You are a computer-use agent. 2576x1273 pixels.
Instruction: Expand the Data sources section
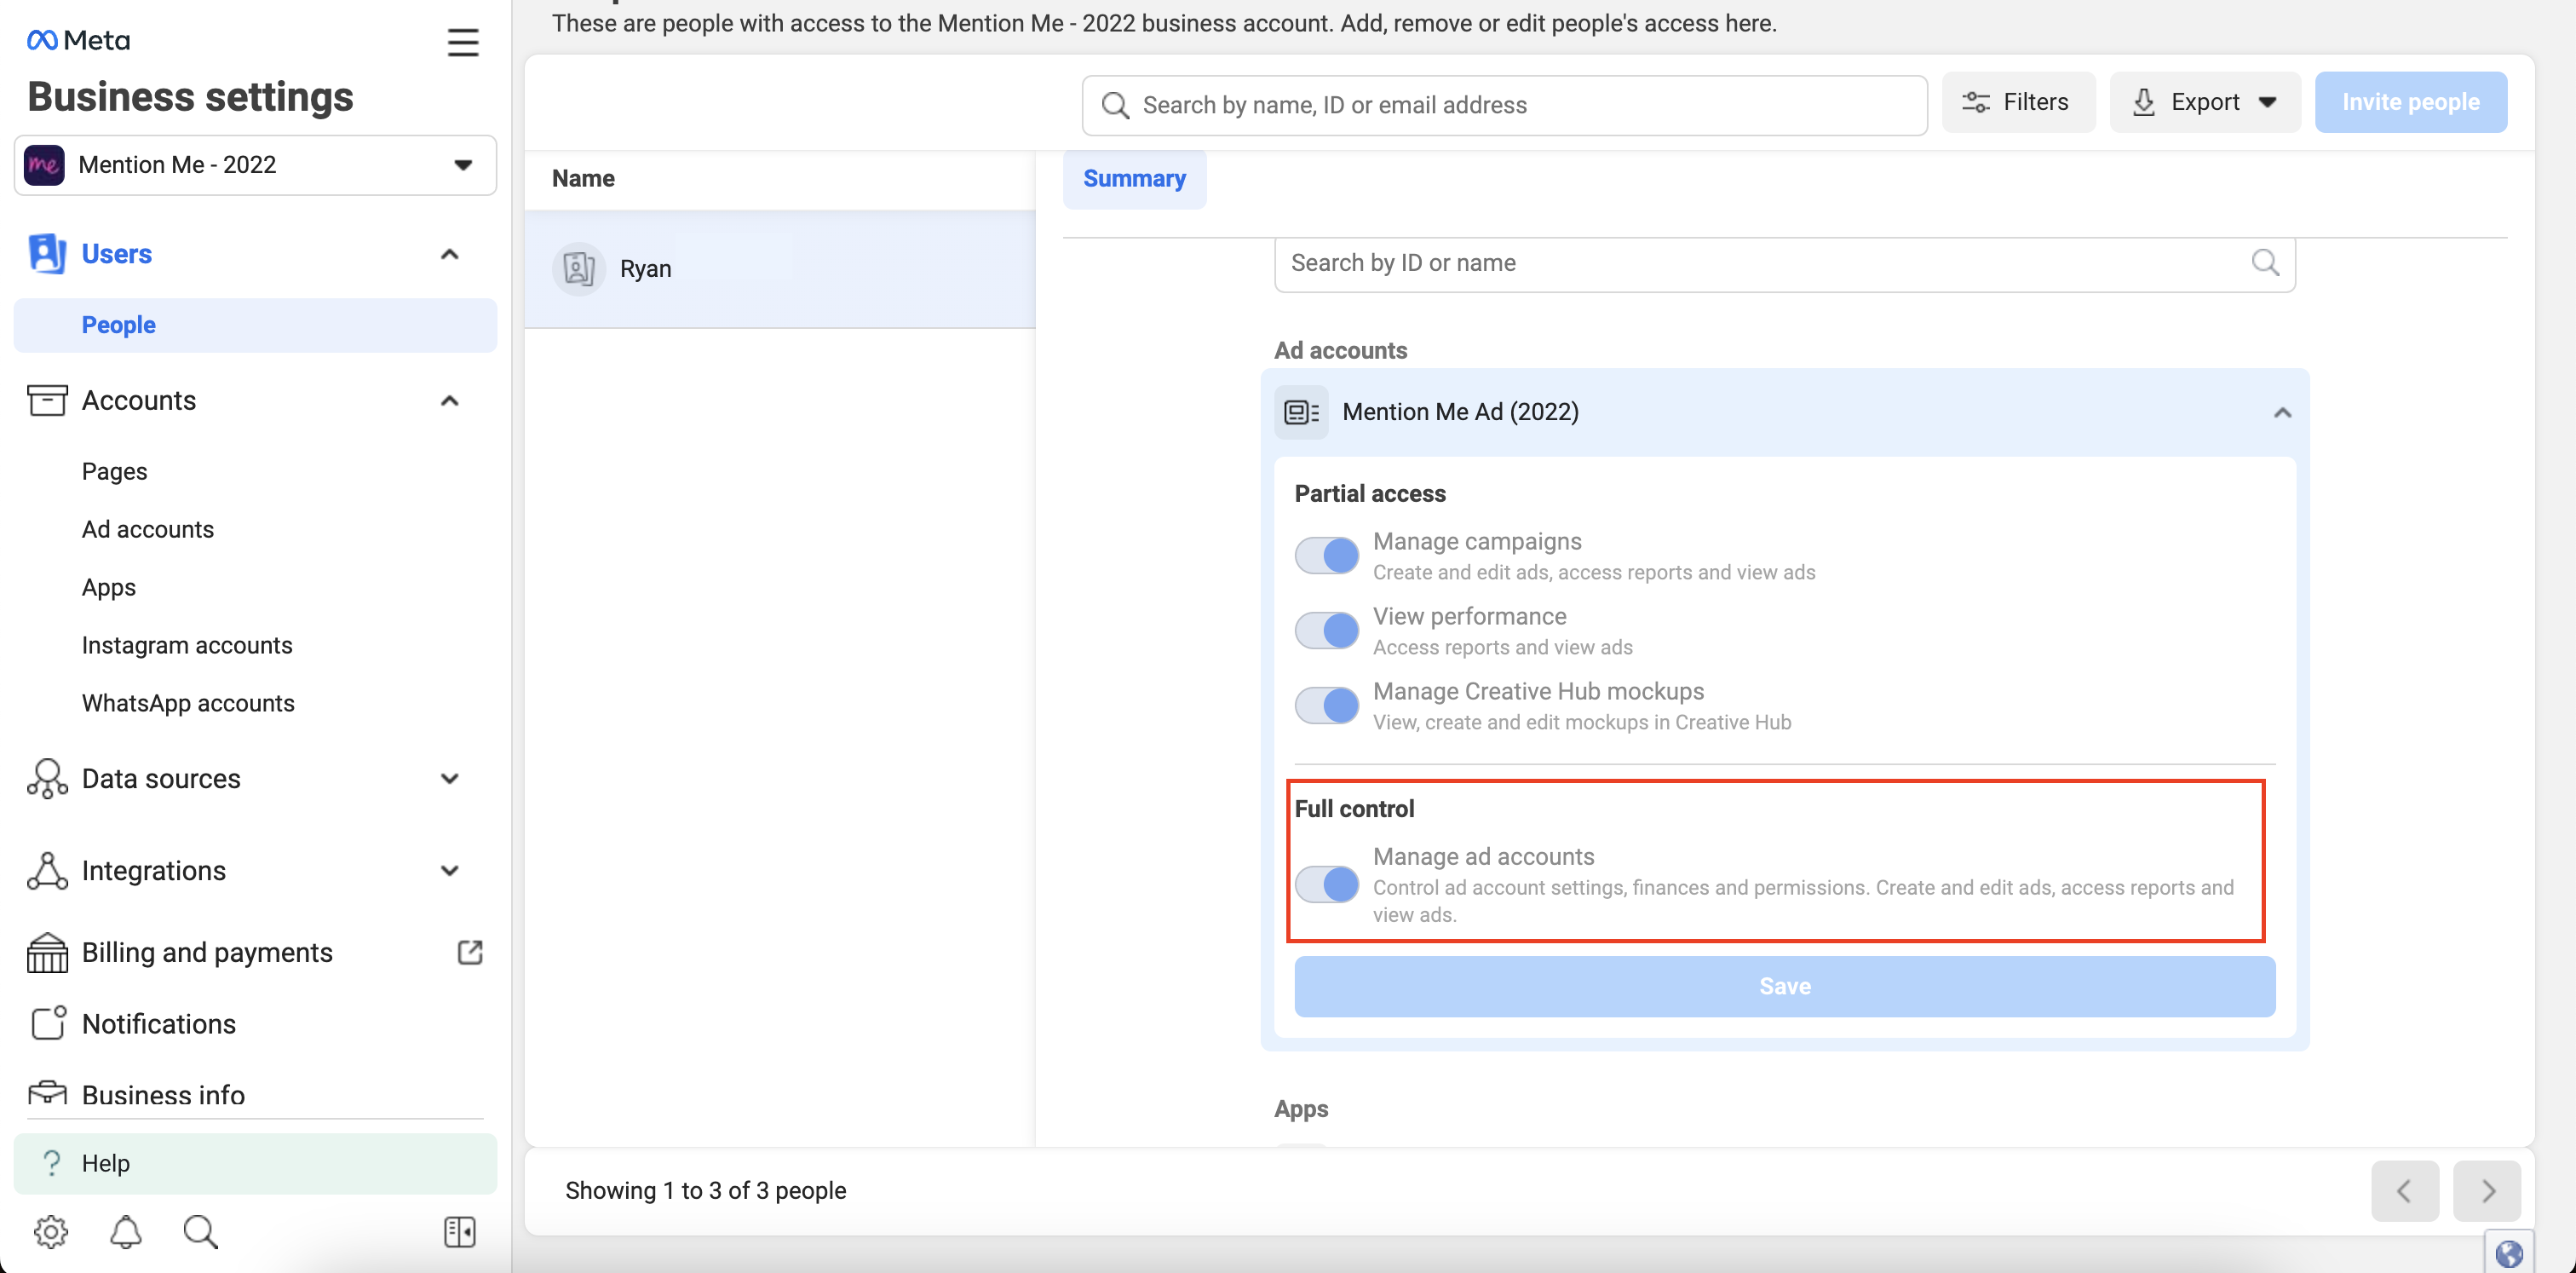tap(450, 779)
